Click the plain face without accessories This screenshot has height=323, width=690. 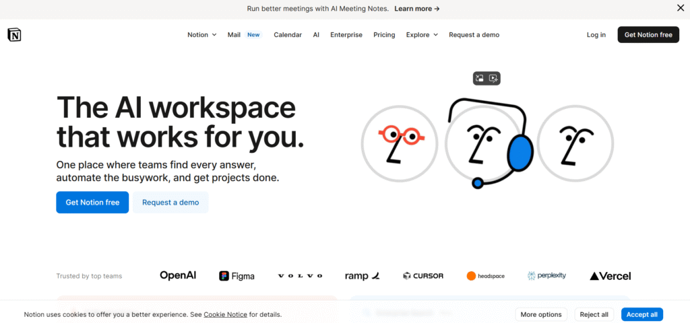coord(575,143)
